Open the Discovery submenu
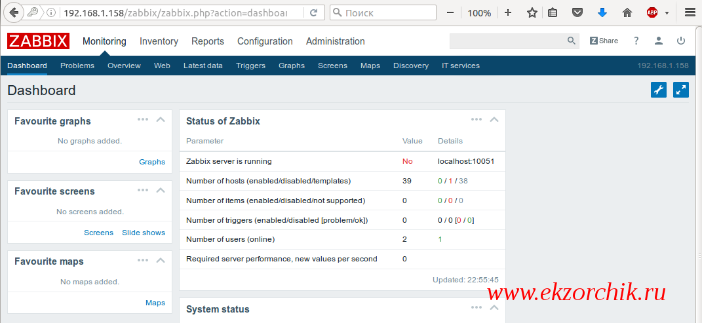This screenshot has height=323, width=702. [411, 66]
